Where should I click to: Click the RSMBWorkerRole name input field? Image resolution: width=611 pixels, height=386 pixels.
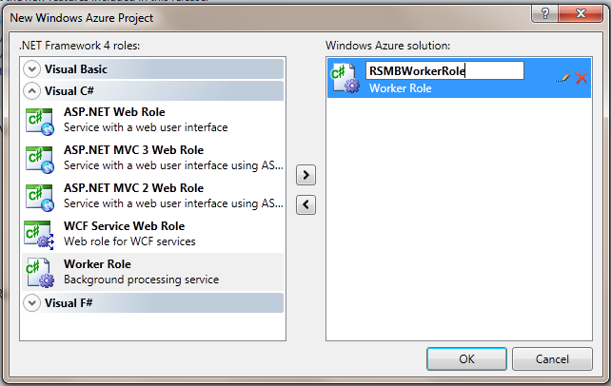coord(444,70)
